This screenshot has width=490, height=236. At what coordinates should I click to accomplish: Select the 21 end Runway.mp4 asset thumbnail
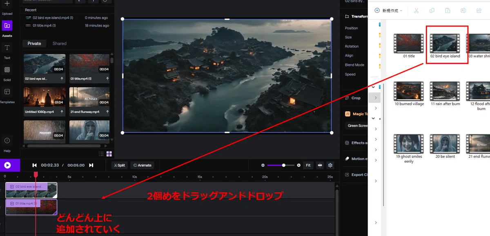pos(89,97)
